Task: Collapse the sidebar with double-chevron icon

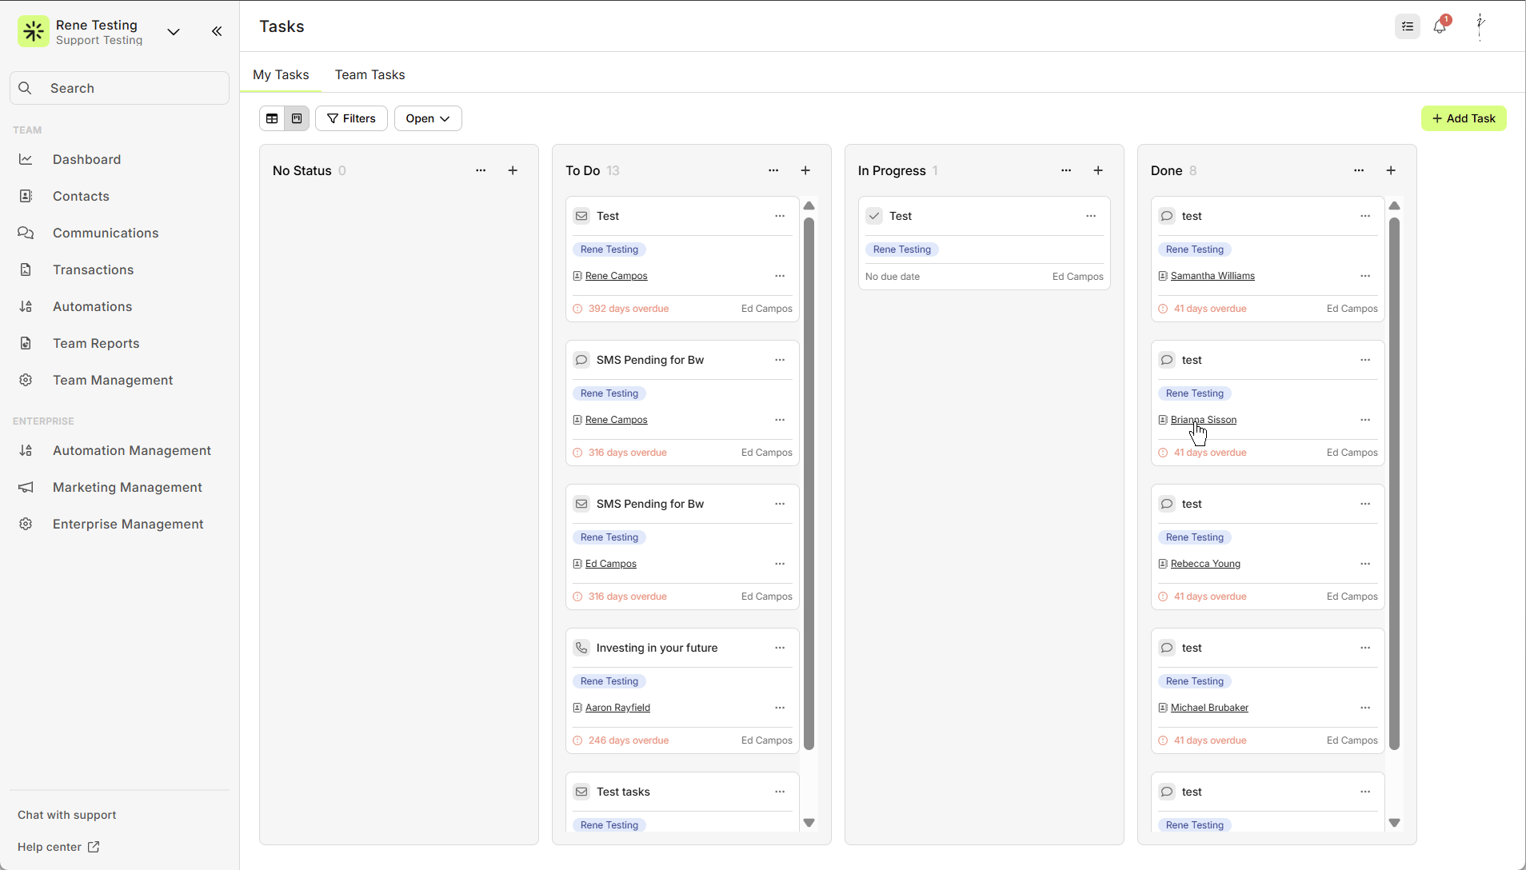Action: [x=217, y=31]
